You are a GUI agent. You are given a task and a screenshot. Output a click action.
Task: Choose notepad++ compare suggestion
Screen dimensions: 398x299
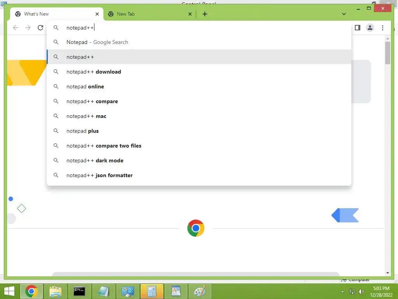coord(199,101)
